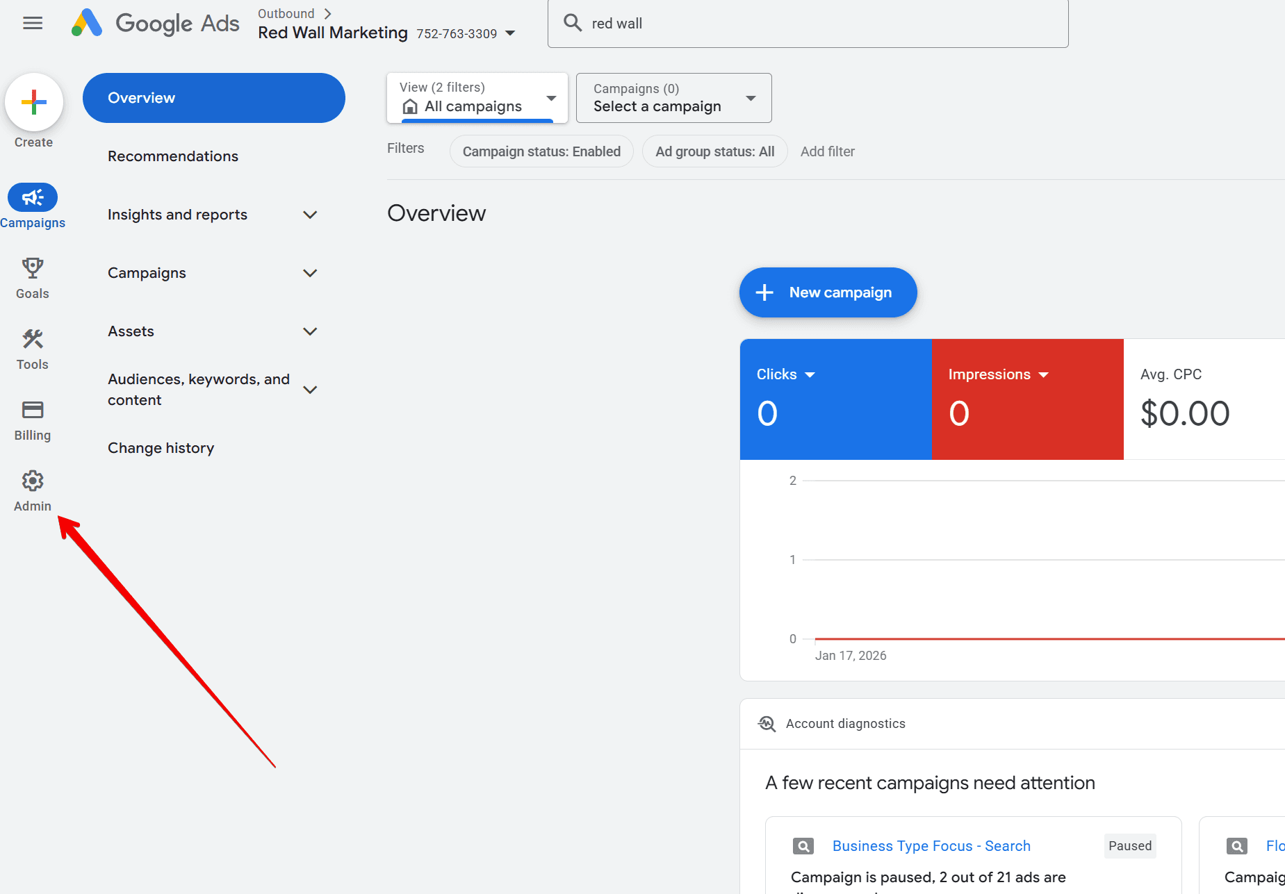This screenshot has height=894, width=1285.
Task: Select the Overview menu item
Action: coord(214,98)
